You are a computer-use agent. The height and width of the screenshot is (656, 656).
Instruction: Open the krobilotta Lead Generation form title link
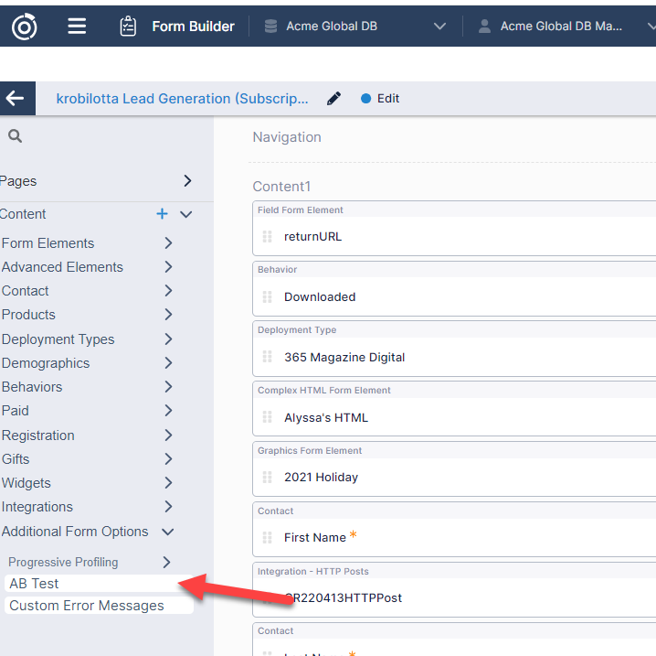tap(182, 99)
